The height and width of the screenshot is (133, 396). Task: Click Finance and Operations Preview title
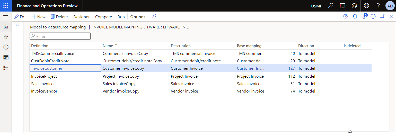click(47, 6)
